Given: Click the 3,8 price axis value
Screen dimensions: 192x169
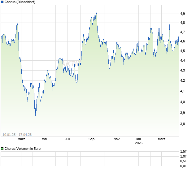Looking at the screenshot, I should point(182,124).
